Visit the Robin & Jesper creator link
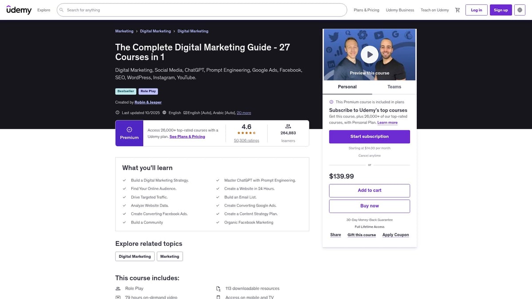 [x=148, y=102]
